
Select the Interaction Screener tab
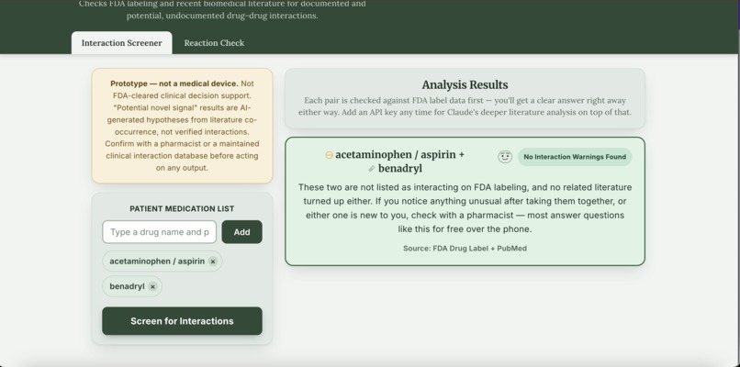click(x=122, y=43)
